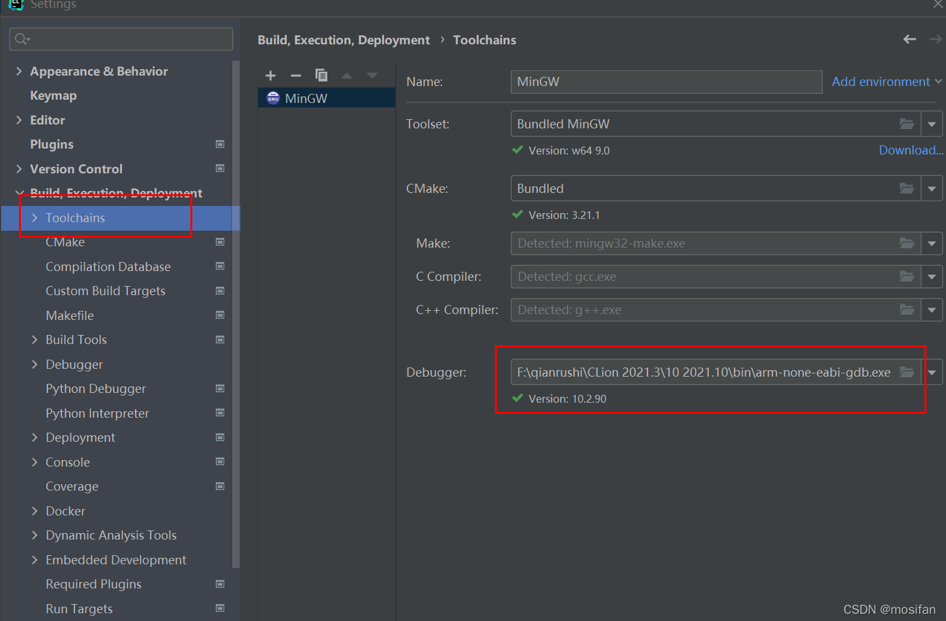Browse folder for CMake path
Viewport: 946px width, 621px height.
(x=907, y=188)
